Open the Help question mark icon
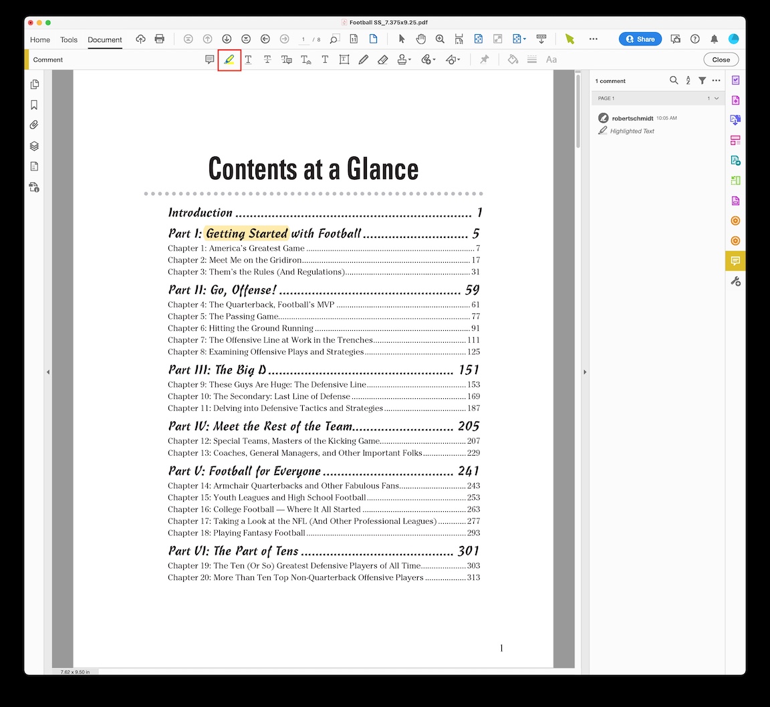This screenshot has width=770, height=707. pyautogui.click(x=695, y=39)
